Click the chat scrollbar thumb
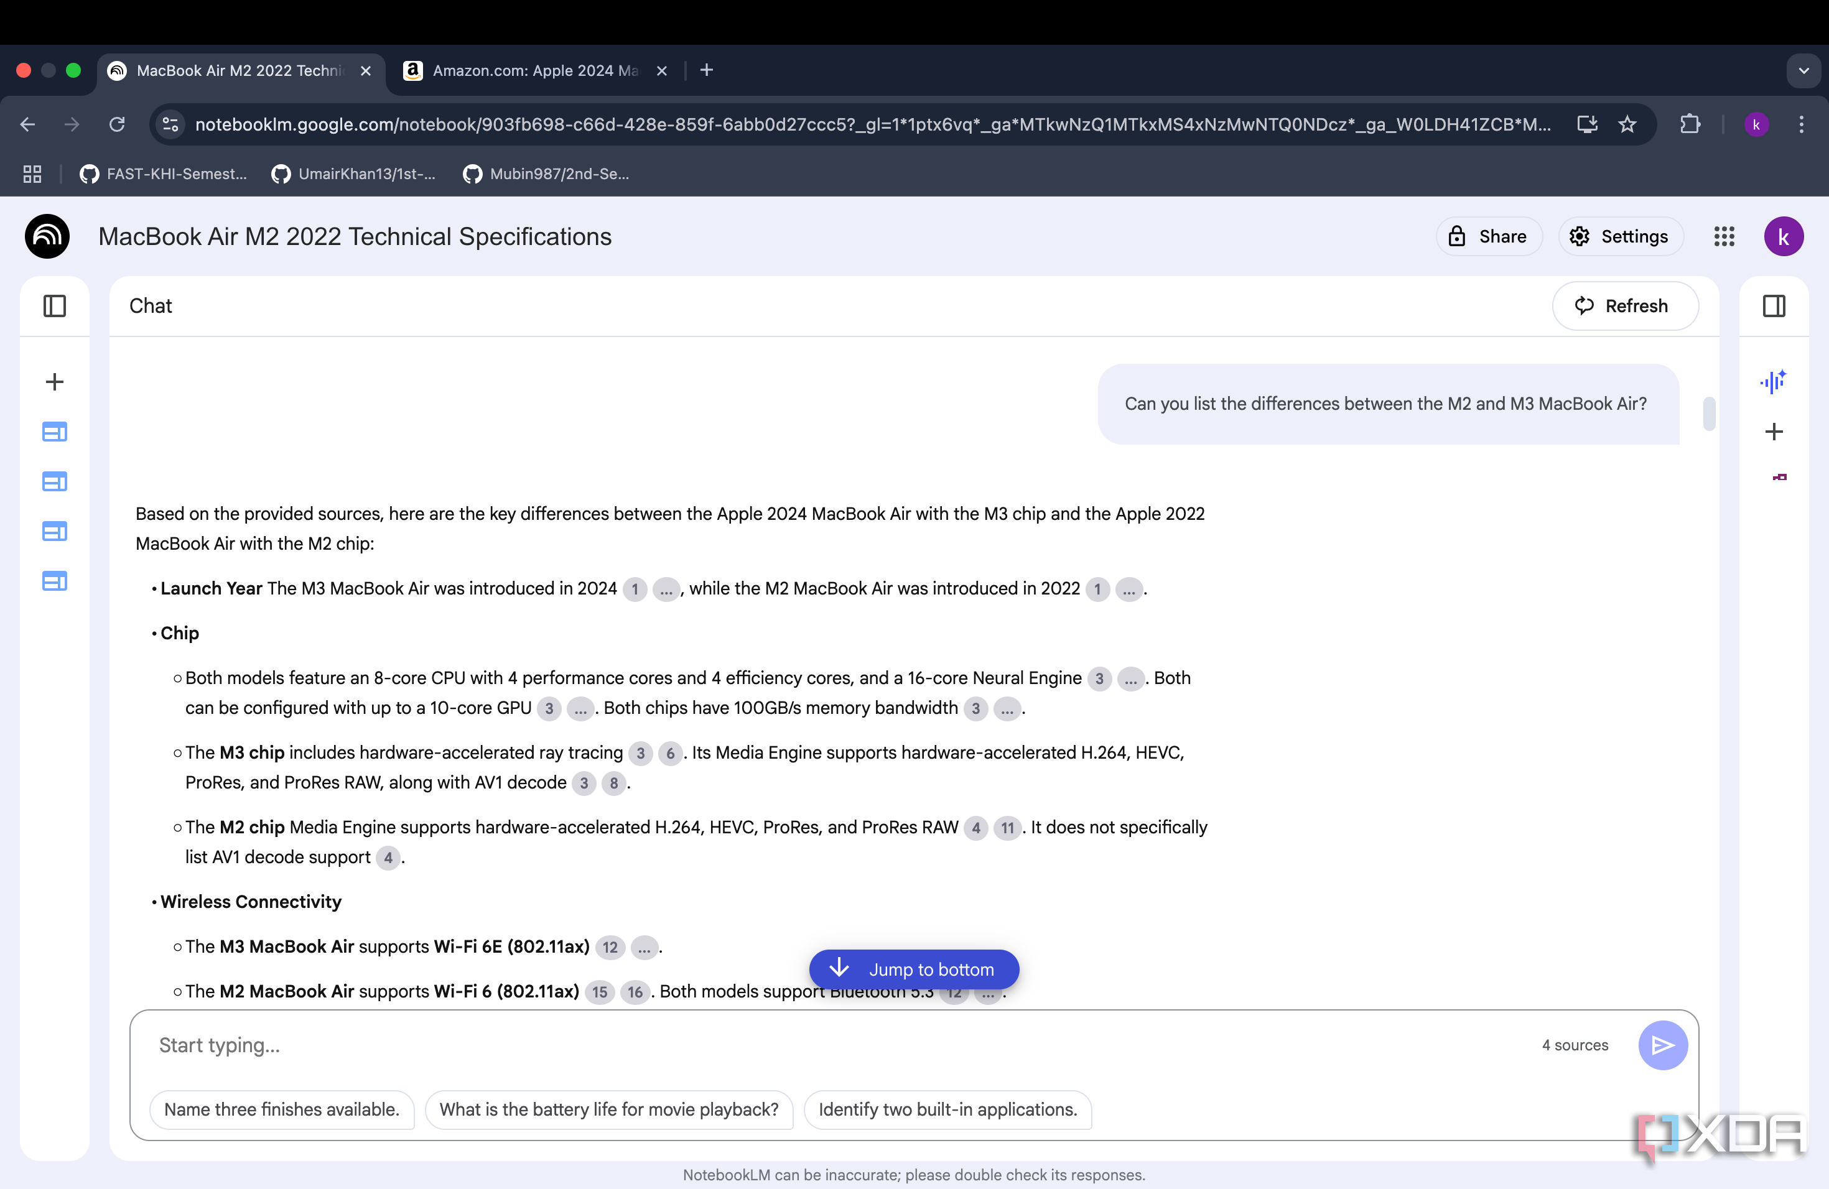This screenshot has height=1189, width=1829. [1709, 414]
